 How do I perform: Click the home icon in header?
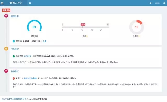click(x=151, y=3)
